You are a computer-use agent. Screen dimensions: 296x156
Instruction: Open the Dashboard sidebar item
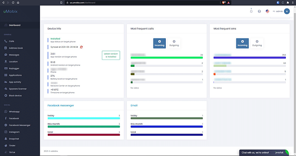click(x=15, y=25)
